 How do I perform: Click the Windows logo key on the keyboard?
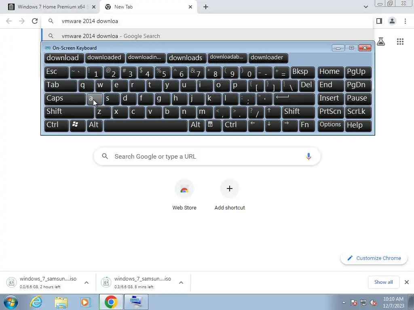pyautogui.click(x=78, y=126)
